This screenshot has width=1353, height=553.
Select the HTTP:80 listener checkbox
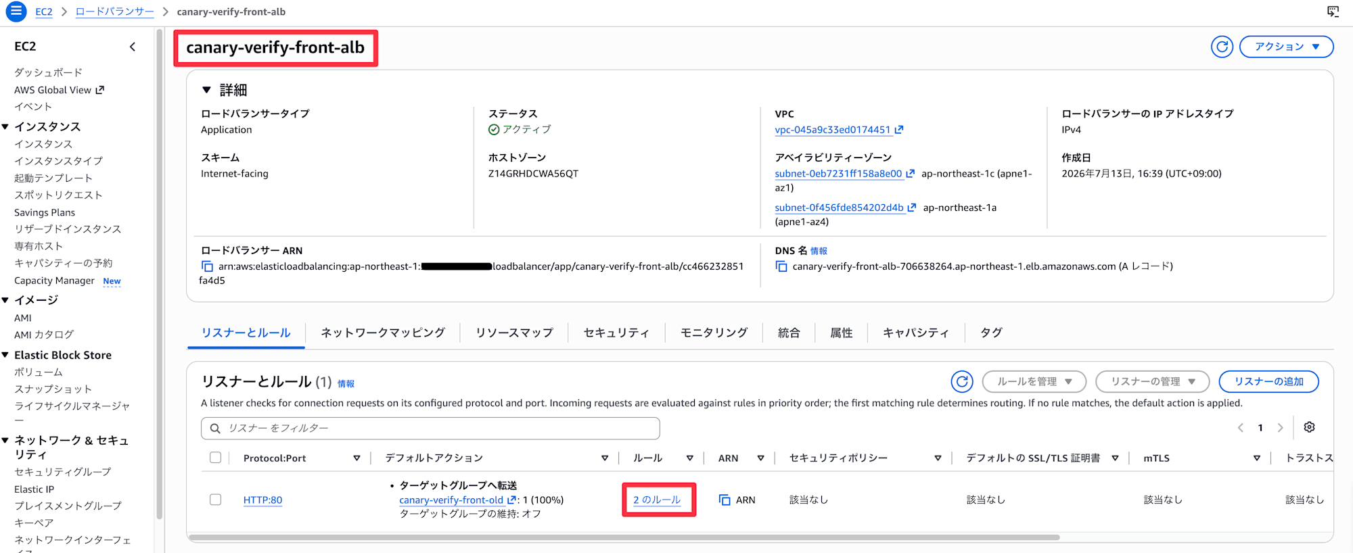215,500
